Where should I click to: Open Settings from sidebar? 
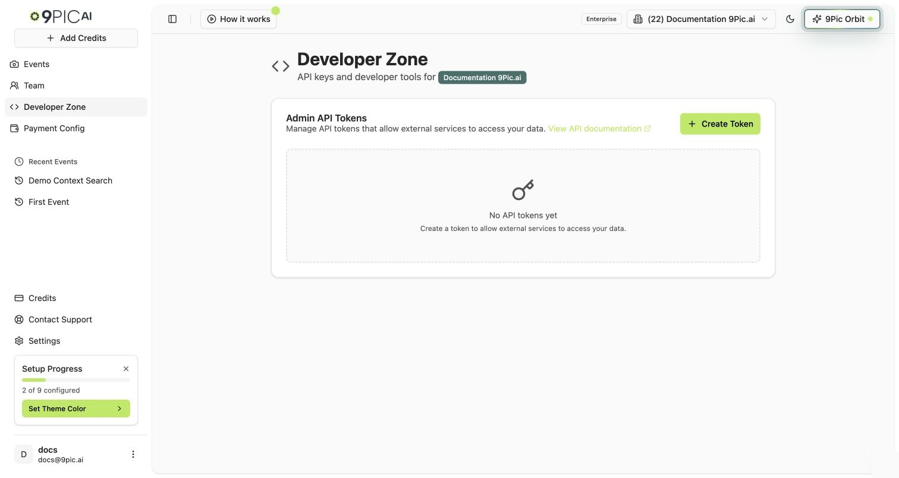[76, 341]
